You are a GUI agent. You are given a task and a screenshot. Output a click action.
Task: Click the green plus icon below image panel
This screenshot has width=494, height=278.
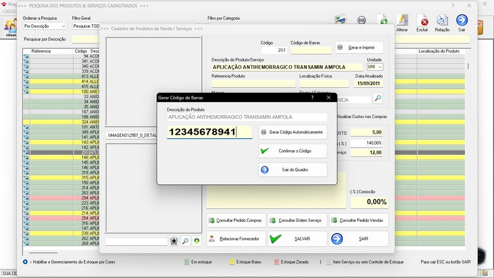[196, 241]
